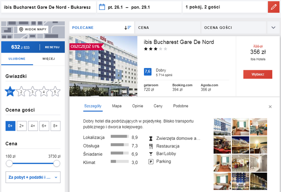Click the main ibis hotel photo
Screen dimensions: 281x192
[103, 66]
